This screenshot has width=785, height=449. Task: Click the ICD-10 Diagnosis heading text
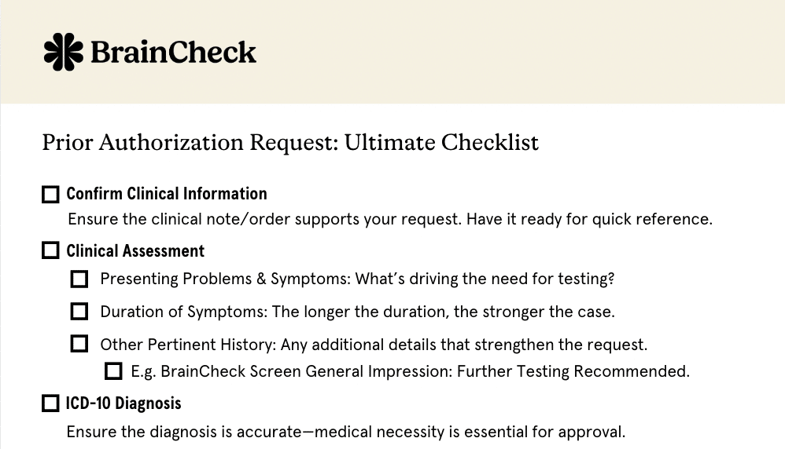pos(123,403)
